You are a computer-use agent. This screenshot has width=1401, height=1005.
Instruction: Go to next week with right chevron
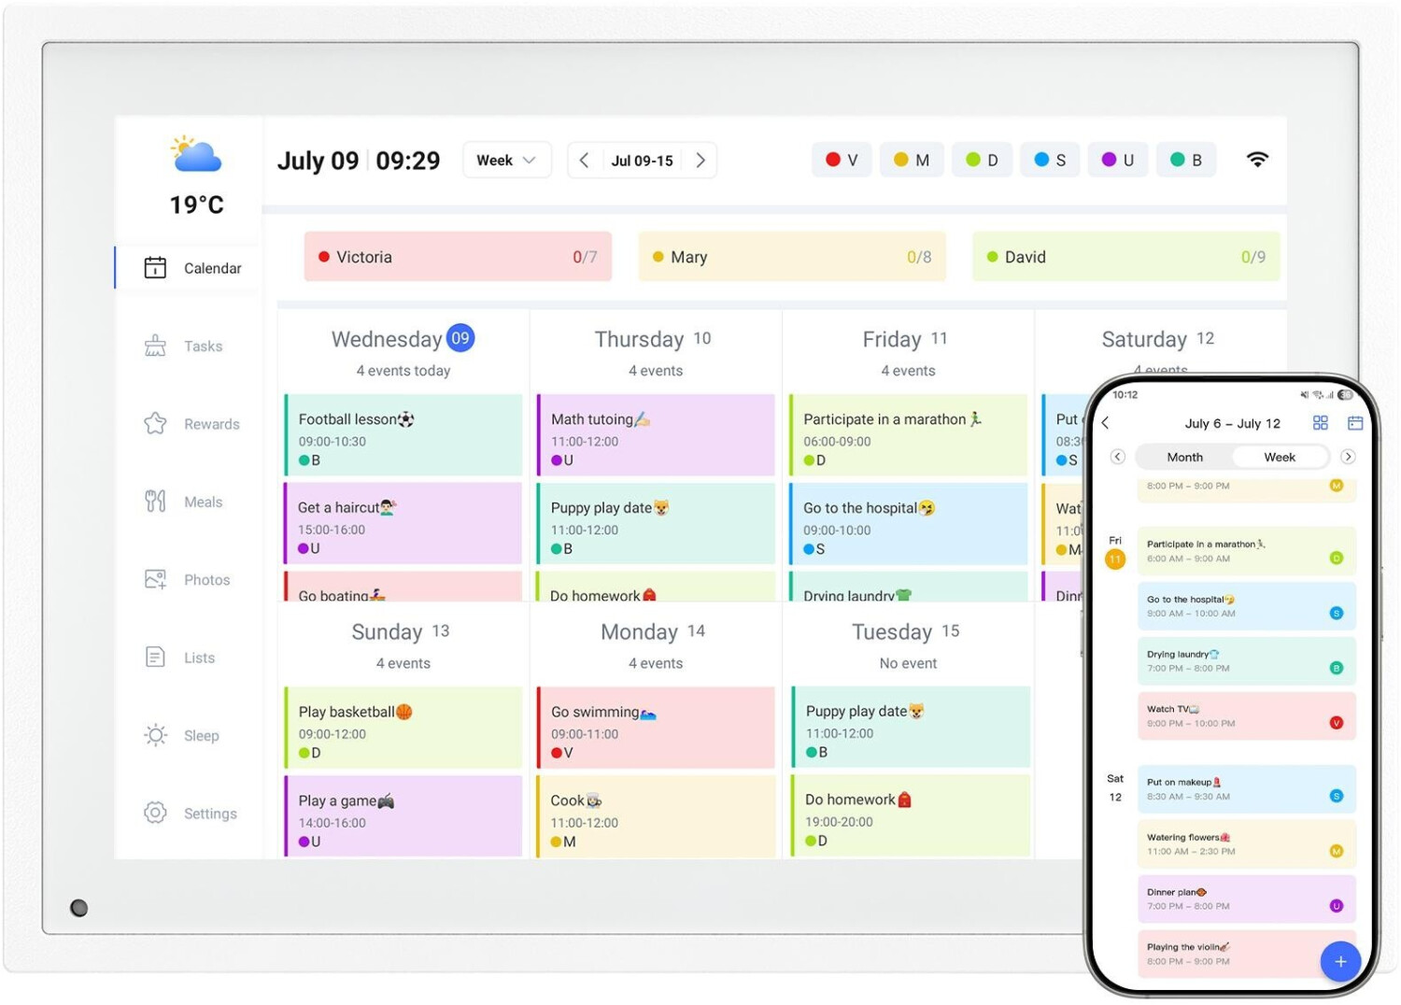(700, 161)
